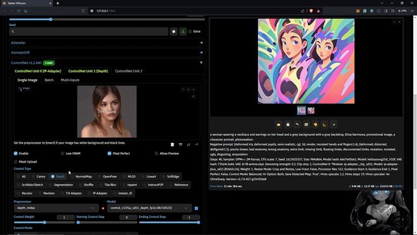Click the third icon in gallery toolbar

(x=297, y=125)
